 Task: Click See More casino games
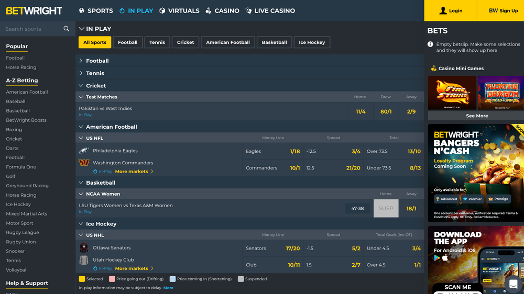click(476, 116)
